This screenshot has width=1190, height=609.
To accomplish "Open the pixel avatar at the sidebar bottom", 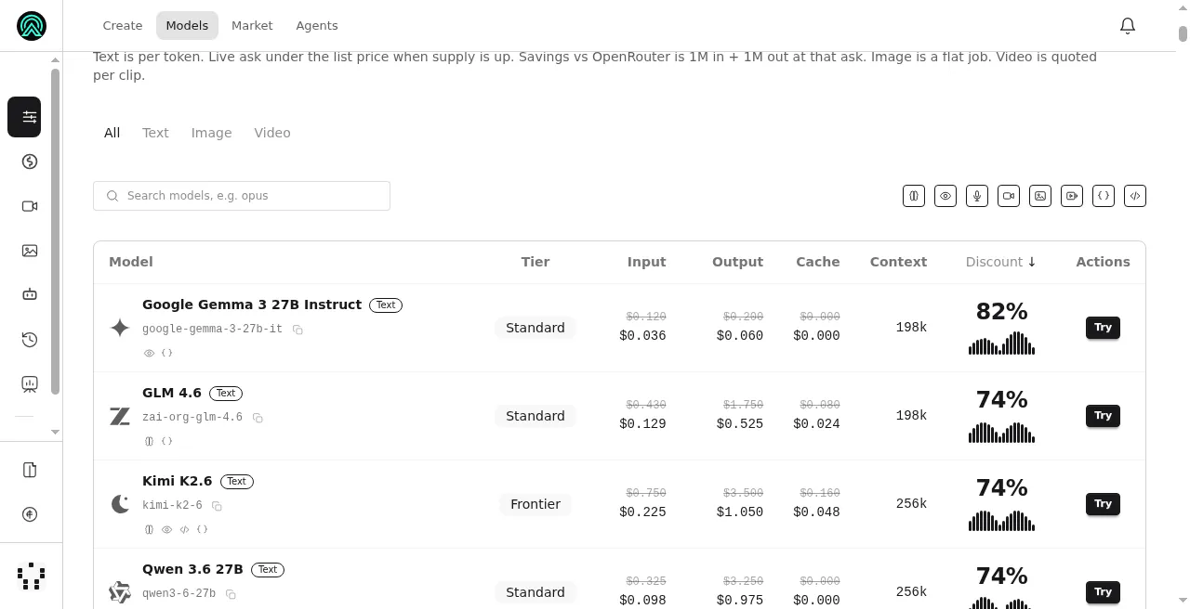I will 32,577.
